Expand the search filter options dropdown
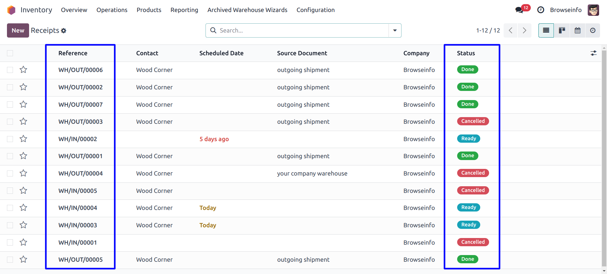This screenshot has width=607, height=274. tap(395, 30)
